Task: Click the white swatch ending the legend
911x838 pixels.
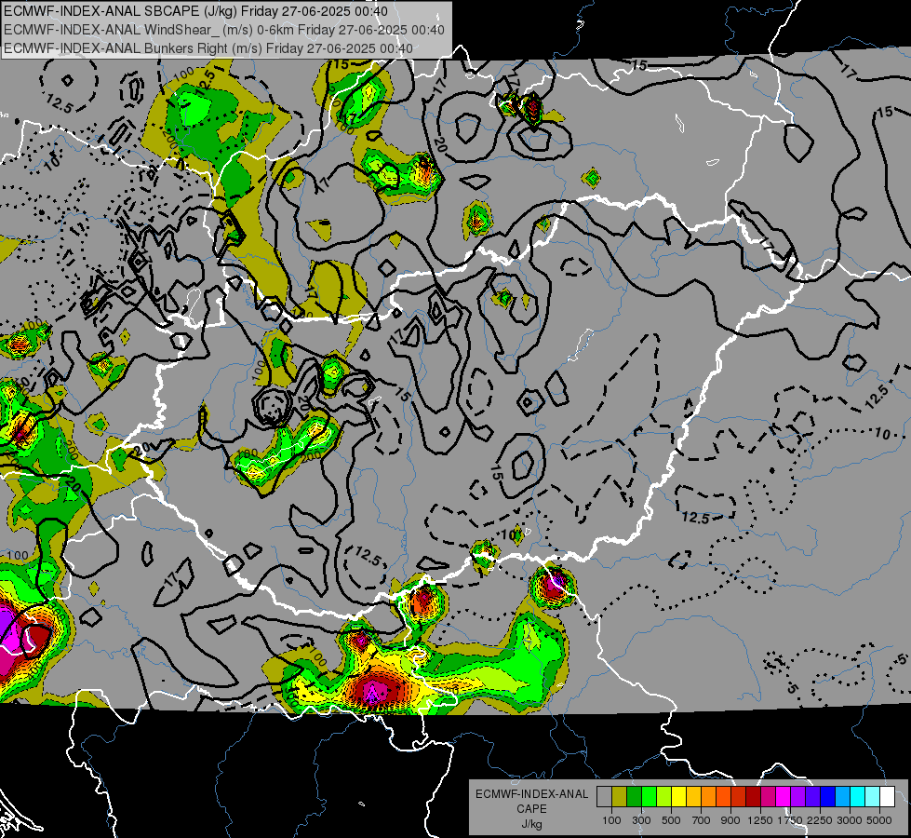Action: pyautogui.click(x=887, y=797)
